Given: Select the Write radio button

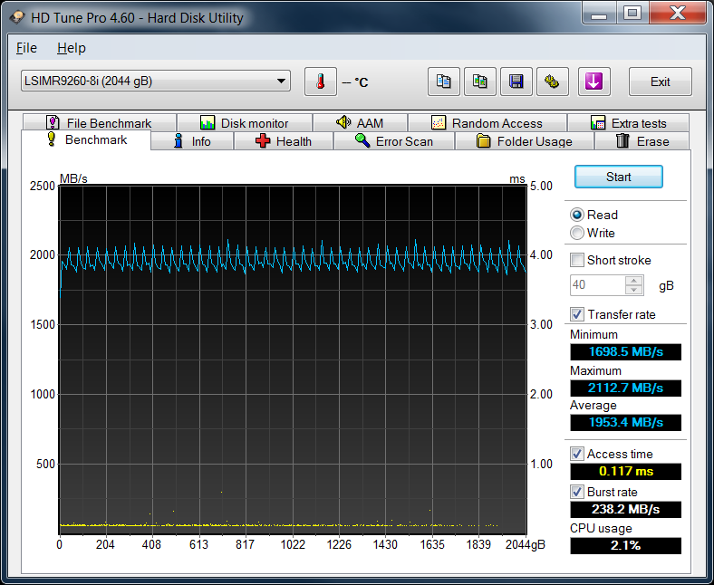Looking at the screenshot, I should [x=577, y=233].
